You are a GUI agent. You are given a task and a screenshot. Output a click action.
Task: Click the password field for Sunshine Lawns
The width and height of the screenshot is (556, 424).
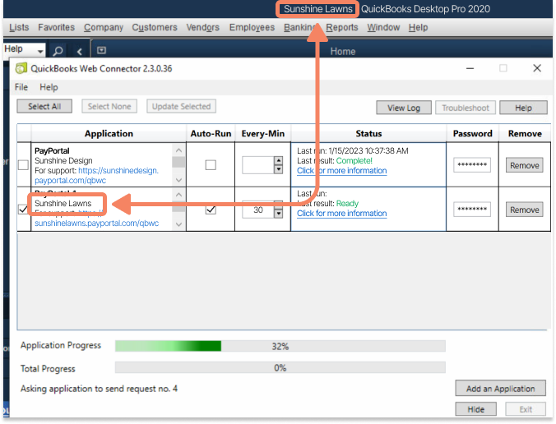click(x=472, y=210)
